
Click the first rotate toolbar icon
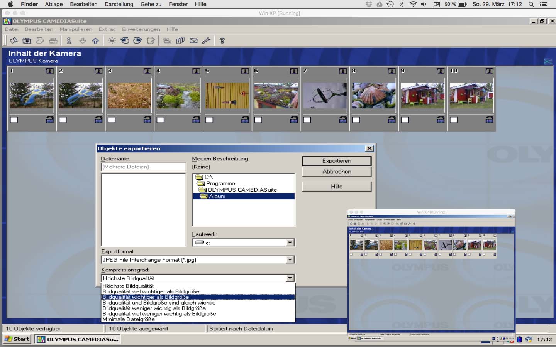(x=125, y=40)
